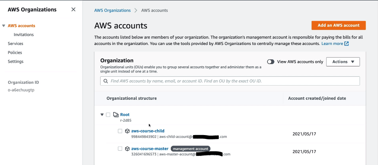This screenshot has height=165, width=378.
Task: Click the external link icon beside Learn more
Action: pyautogui.click(x=347, y=44)
